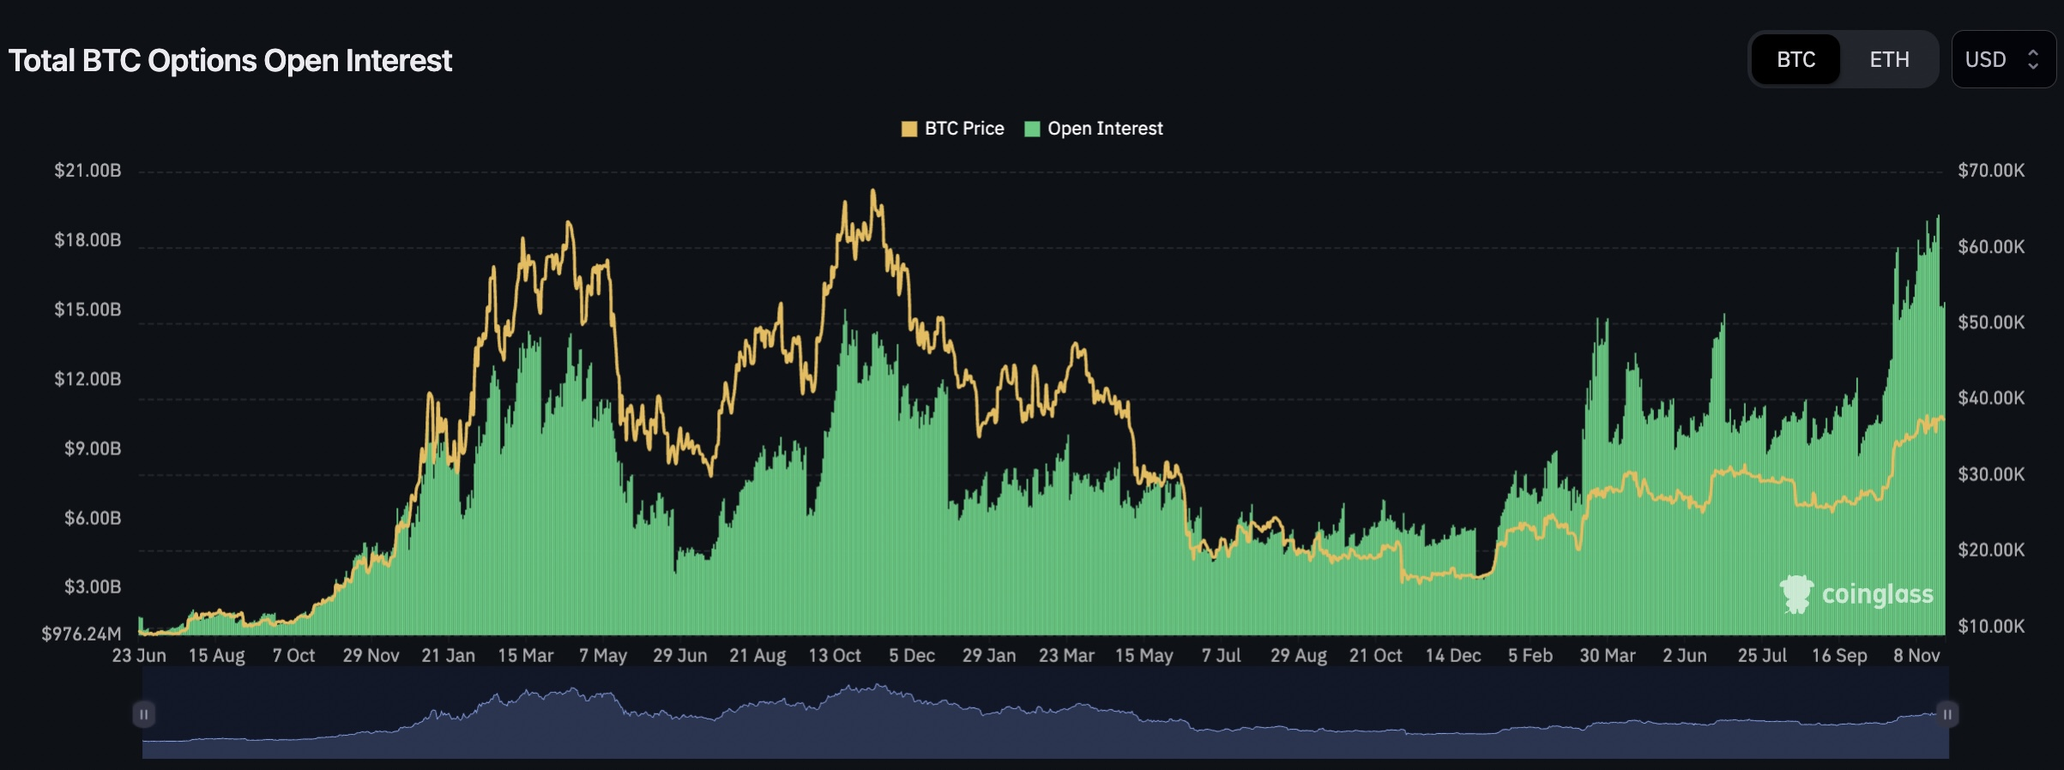2064x770 pixels.
Task: Click the yellow BTC Price legend square
Action: 909,129
